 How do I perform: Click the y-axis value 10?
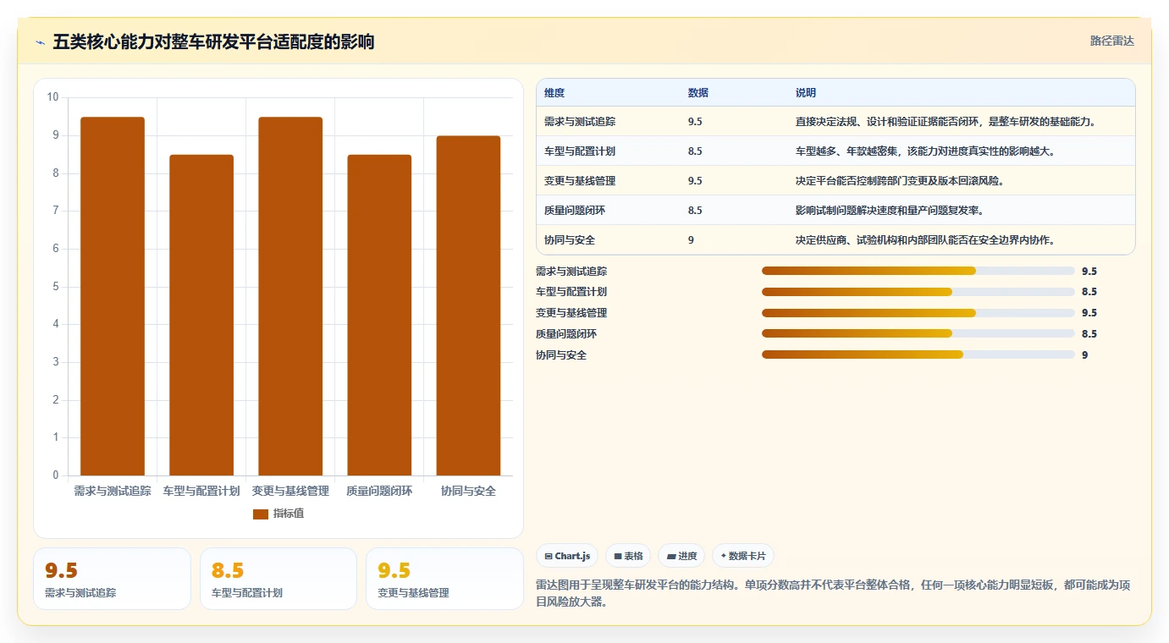(52, 97)
